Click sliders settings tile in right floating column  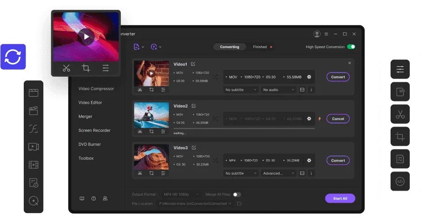point(400,69)
